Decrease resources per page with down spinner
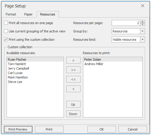 [142, 24]
